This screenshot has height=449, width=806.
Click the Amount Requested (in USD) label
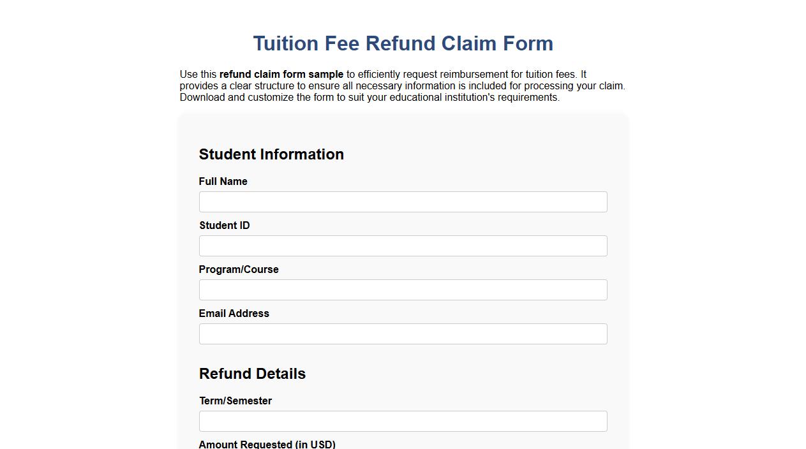coord(267,445)
